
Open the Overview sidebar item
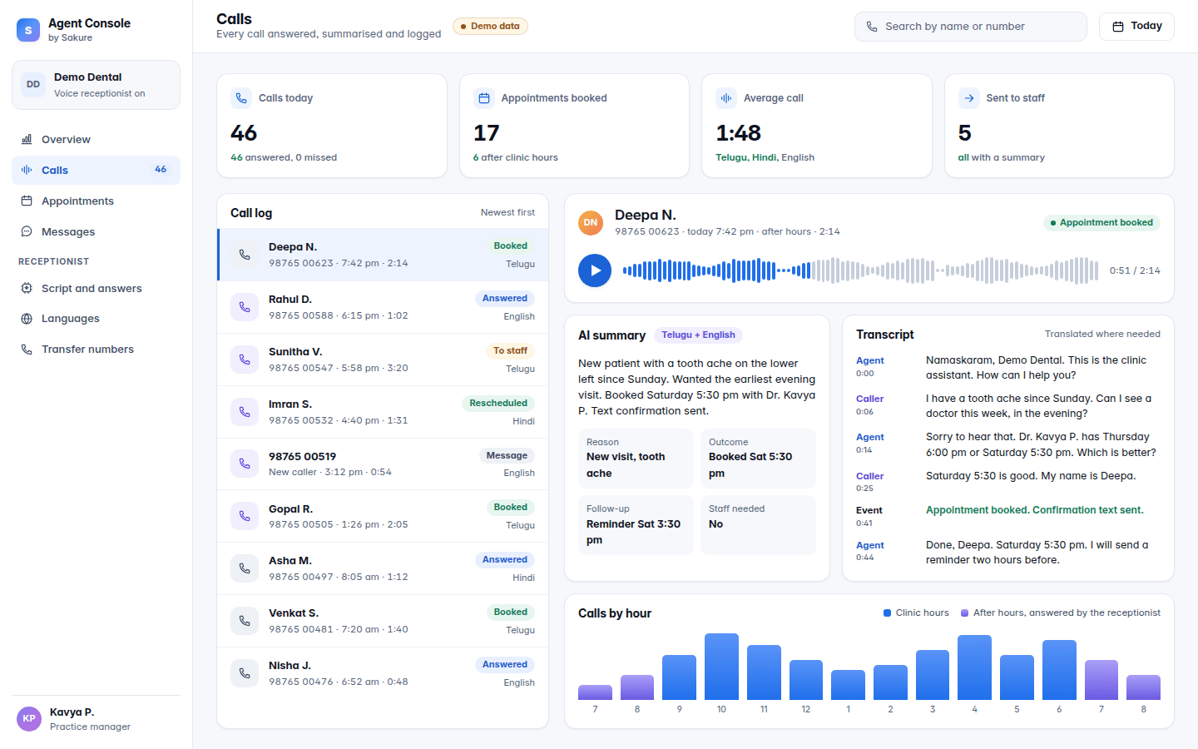pos(96,139)
